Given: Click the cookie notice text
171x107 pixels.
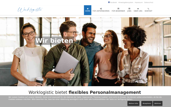Looking at the screenshot, I should pyautogui.click(x=85, y=98).
